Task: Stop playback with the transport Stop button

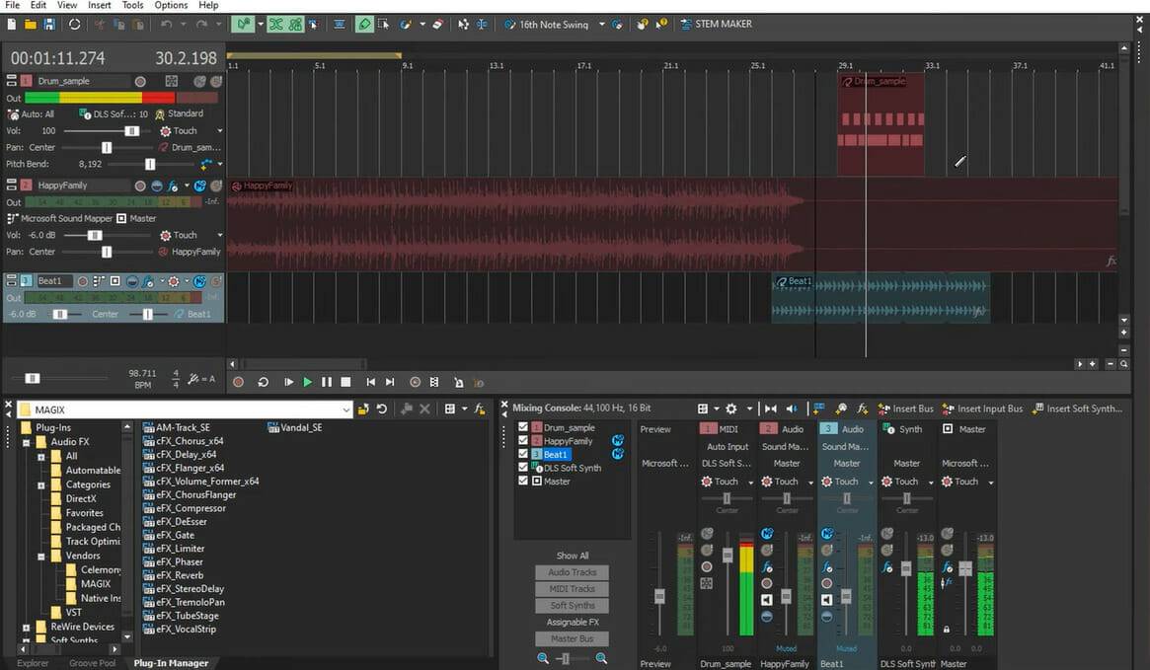Action: tap(345, 382)
